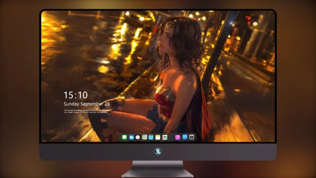The height and width of the screenshot is (178, 316).
Task: Launch the clapperboard video app in dock
Action: [x=151, y=138]
